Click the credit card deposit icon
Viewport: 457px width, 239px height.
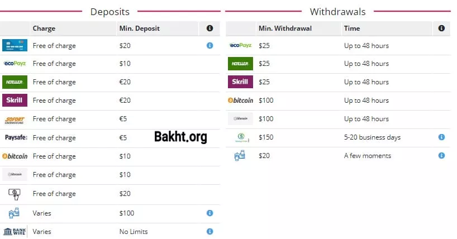point(15,45)
